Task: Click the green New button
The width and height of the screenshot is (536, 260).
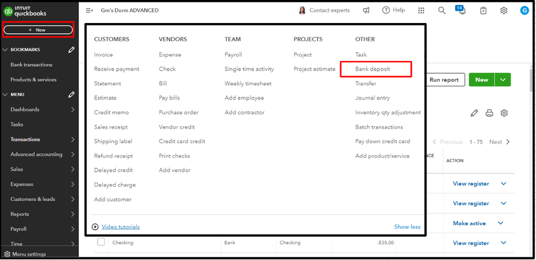Action: tap(482, 80)
